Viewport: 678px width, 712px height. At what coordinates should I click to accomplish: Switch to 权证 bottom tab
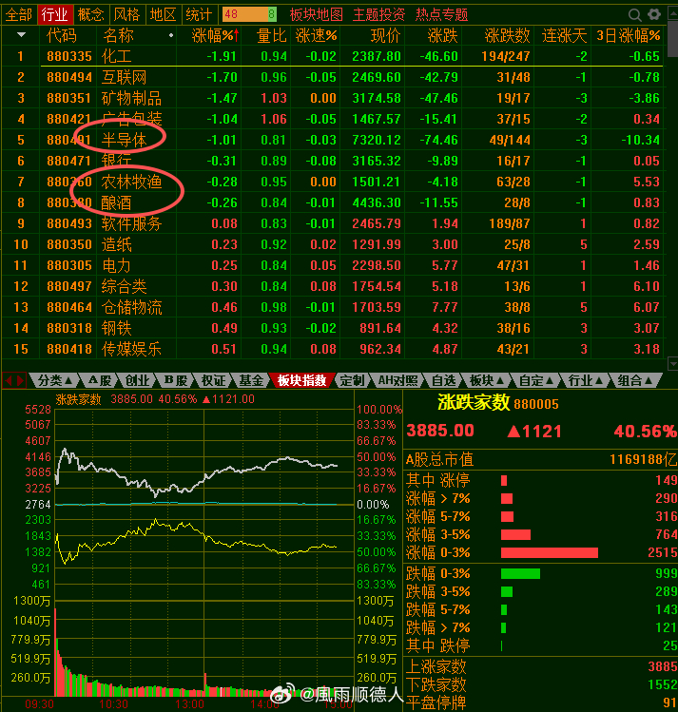213,380
